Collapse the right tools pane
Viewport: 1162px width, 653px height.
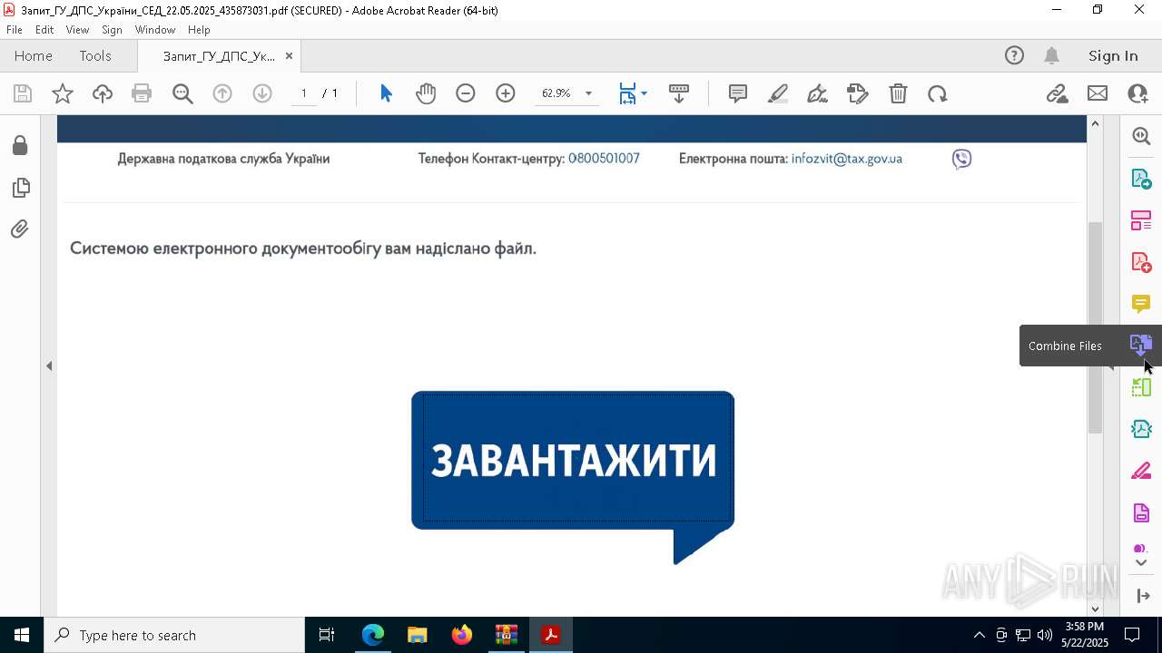click(1143, 596)
